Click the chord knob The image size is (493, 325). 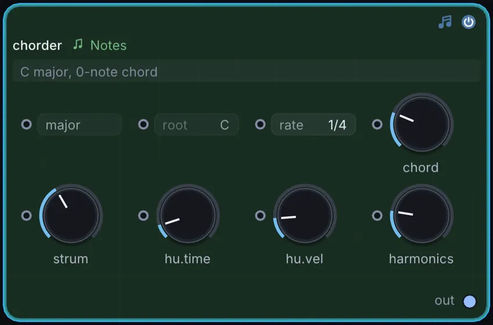pos(422,124)
